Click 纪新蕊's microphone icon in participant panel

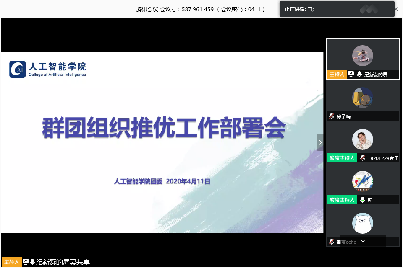click(359, 74)
